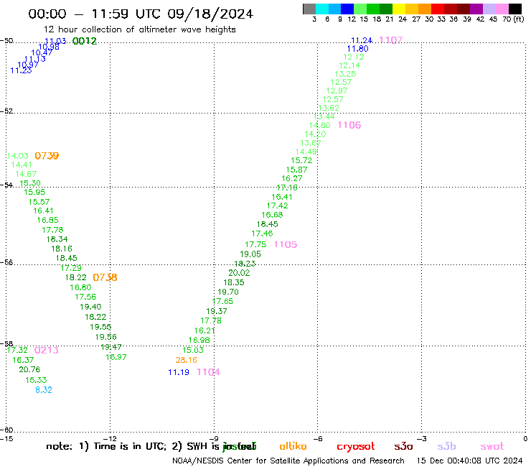This screenshot has height=467, width=531.
Task: Click the orange time label '0738'
Action: (x=105, y=277)
